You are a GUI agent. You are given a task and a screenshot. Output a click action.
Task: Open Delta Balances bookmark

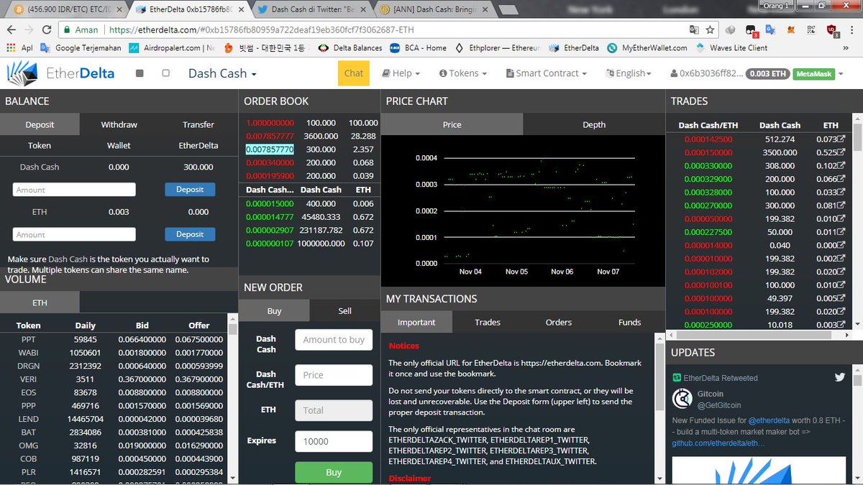point(350,48)
